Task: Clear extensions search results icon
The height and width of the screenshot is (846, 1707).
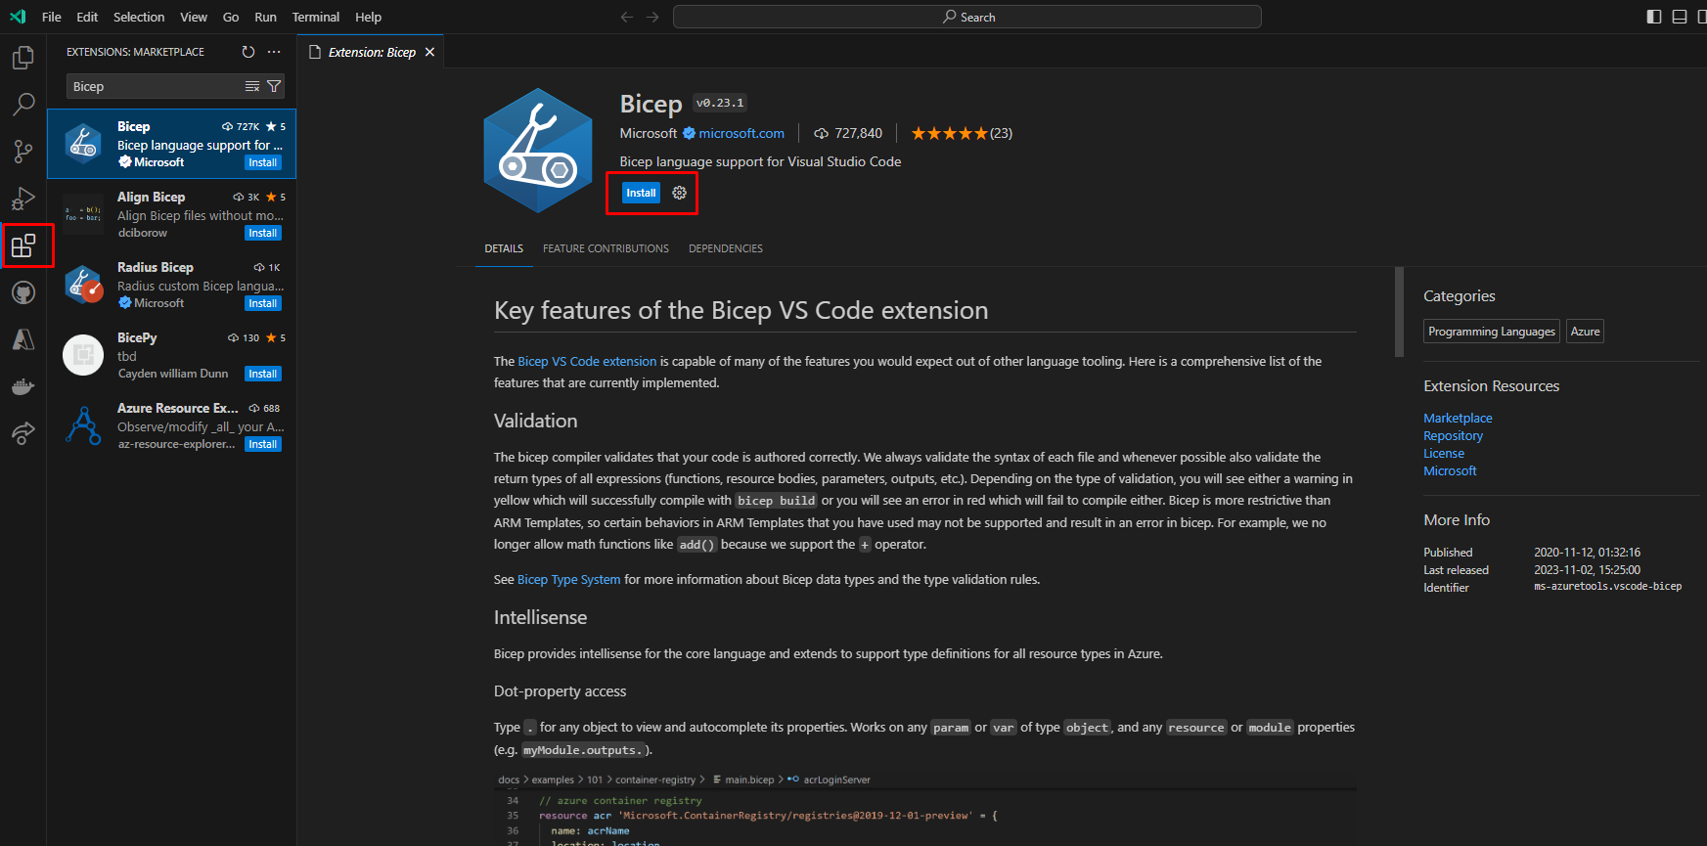Action: (252, 86)
